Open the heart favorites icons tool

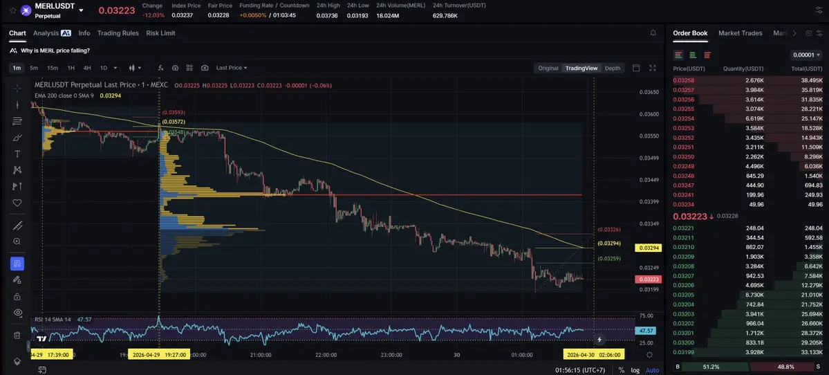(x=17, y=203)
